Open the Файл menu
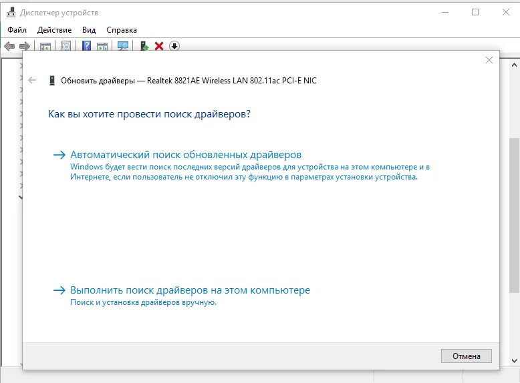This screenshot has height=383, width=520. tap(17, 30)
